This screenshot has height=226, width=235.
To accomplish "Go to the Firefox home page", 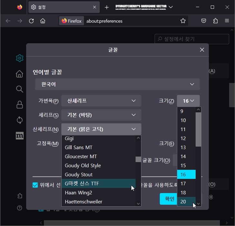I will (43, 21).
